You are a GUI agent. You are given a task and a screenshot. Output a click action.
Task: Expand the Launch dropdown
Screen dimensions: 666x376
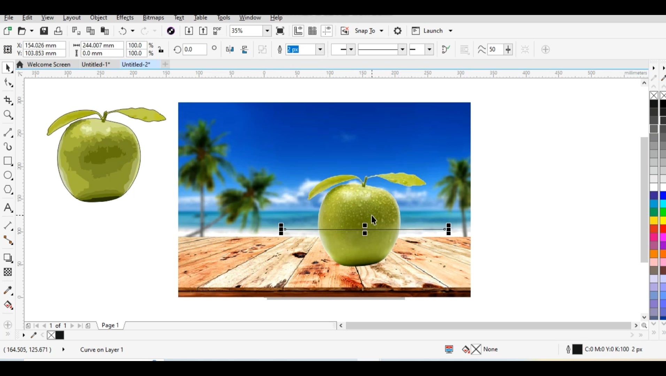450,31
